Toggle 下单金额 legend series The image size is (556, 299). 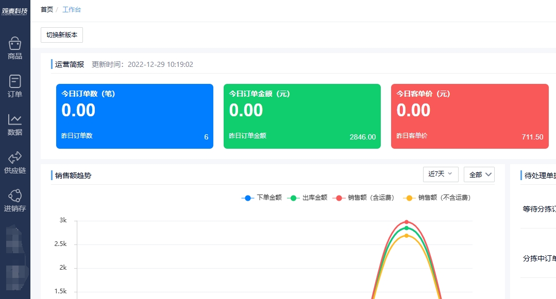pos(262,198)
